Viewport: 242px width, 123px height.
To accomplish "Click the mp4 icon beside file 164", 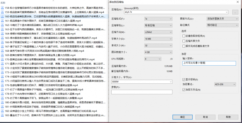I will 2,34.
